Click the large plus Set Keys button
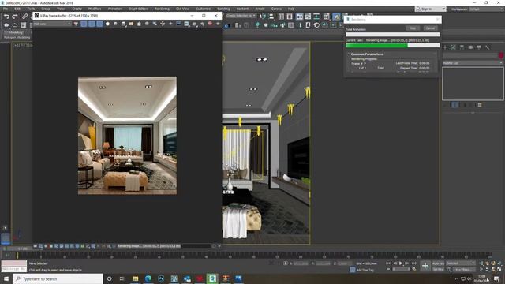505x284 pixels. (425, 266)
